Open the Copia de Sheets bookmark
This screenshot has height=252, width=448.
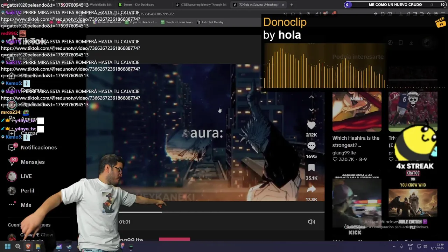(141, 22)
